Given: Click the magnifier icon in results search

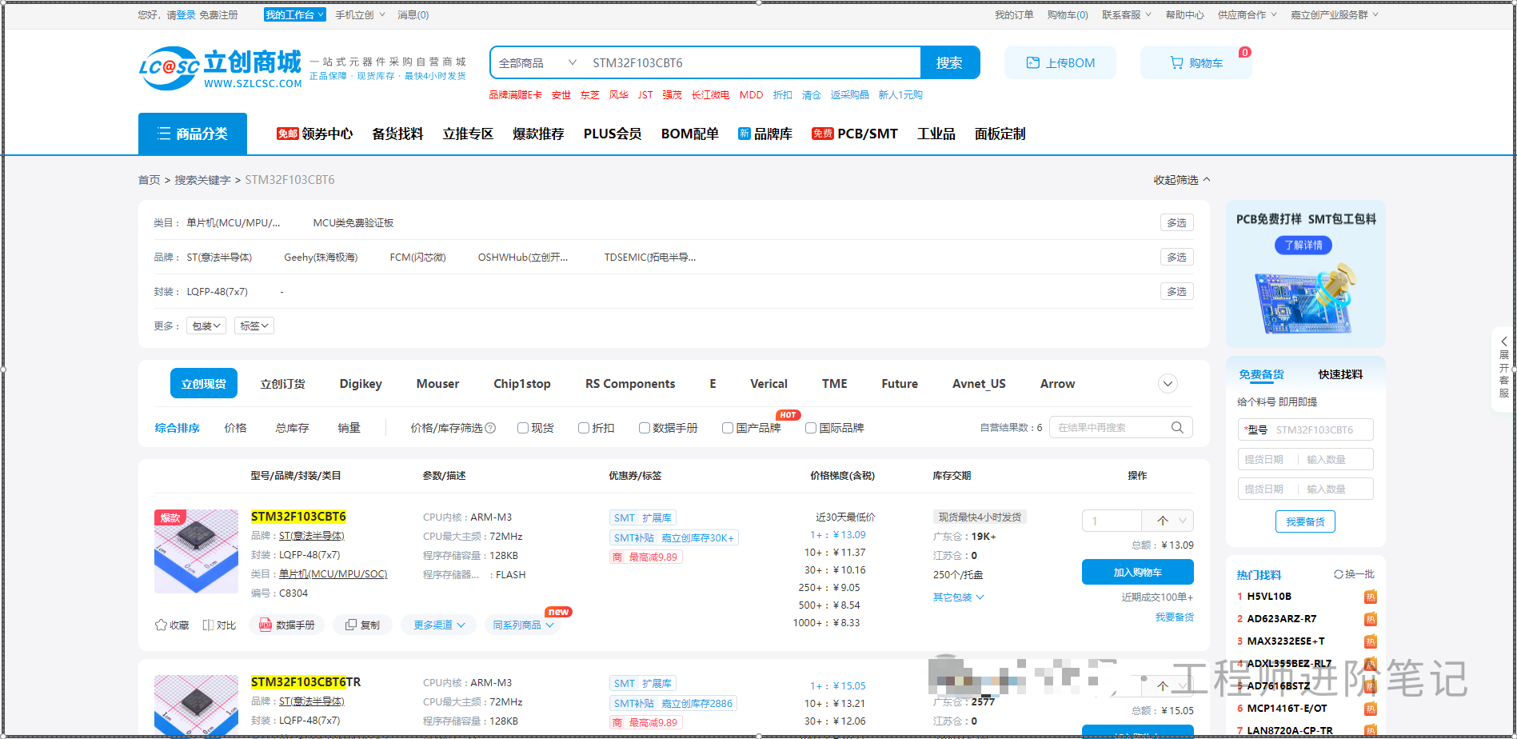Looking at the screenshot, I should point(1177,427).
